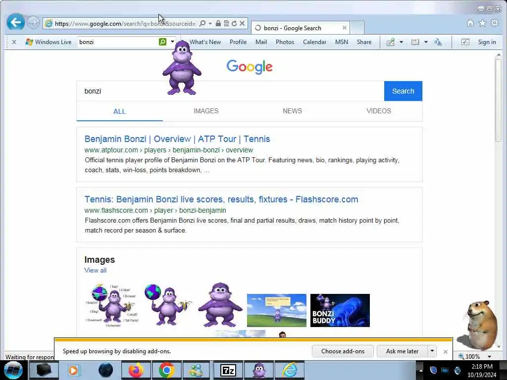This screenshot has width=507, height=380.
Task: Click the Choose add-ons button
Action: click(x=343, y=351)
